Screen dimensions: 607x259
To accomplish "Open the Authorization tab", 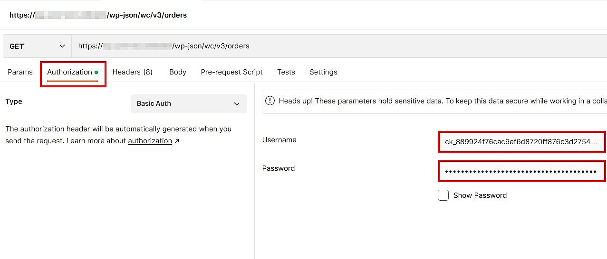I will (69, 72).
